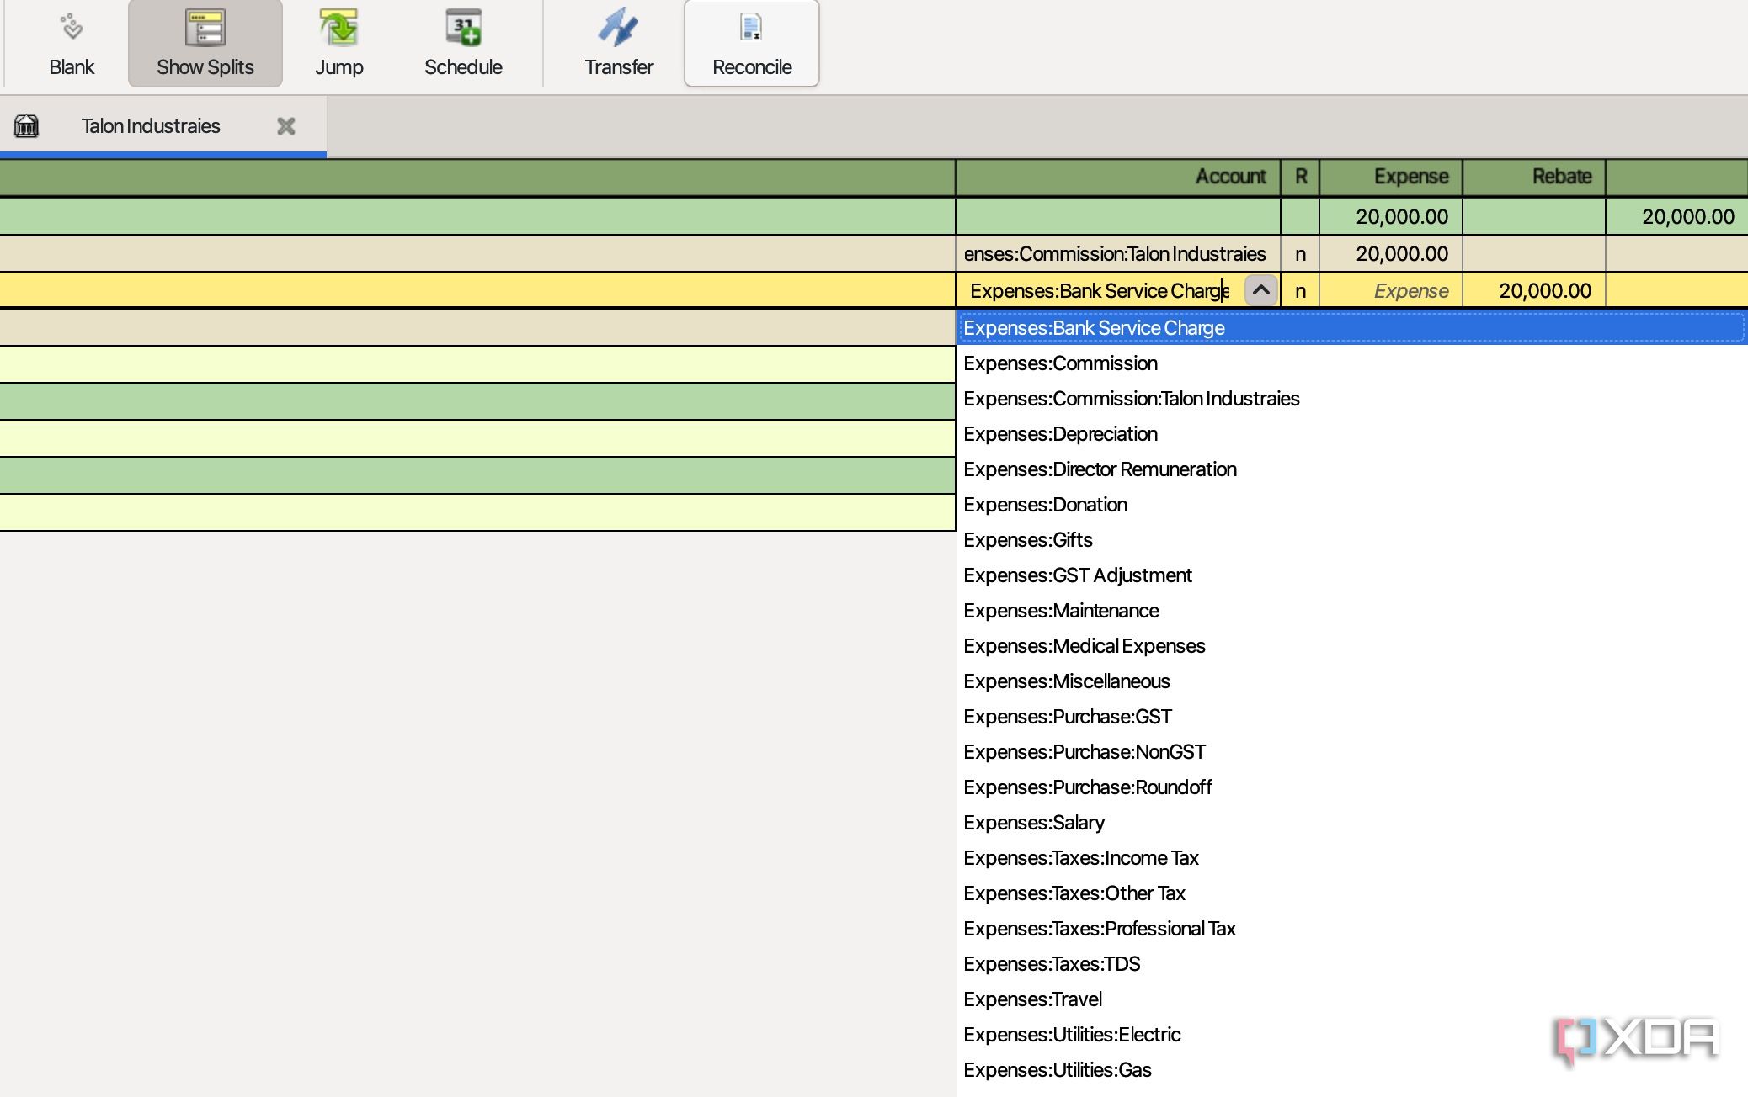Choose Expenses:Purchase:NonGST

pos(1351,752)
